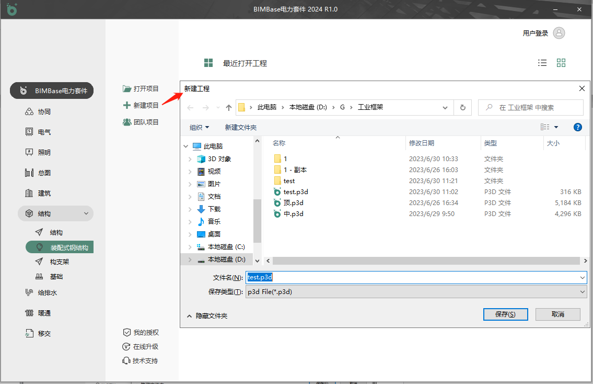
Task: Expand 本地磁盘 (C:) tree node
Action: pyautogui.click(x=190, y=247)
